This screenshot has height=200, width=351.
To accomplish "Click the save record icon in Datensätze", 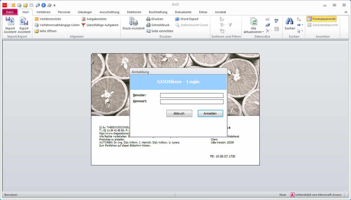I will (268, 25).
